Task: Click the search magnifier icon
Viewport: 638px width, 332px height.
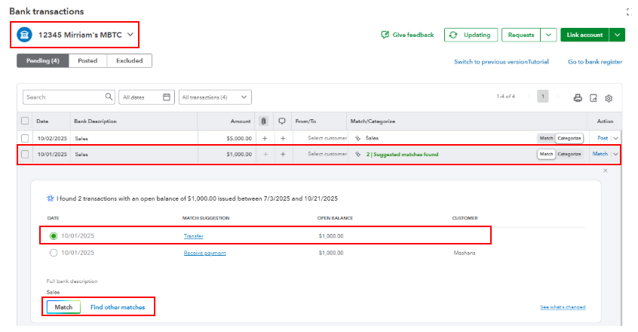Action: (109, 97)
